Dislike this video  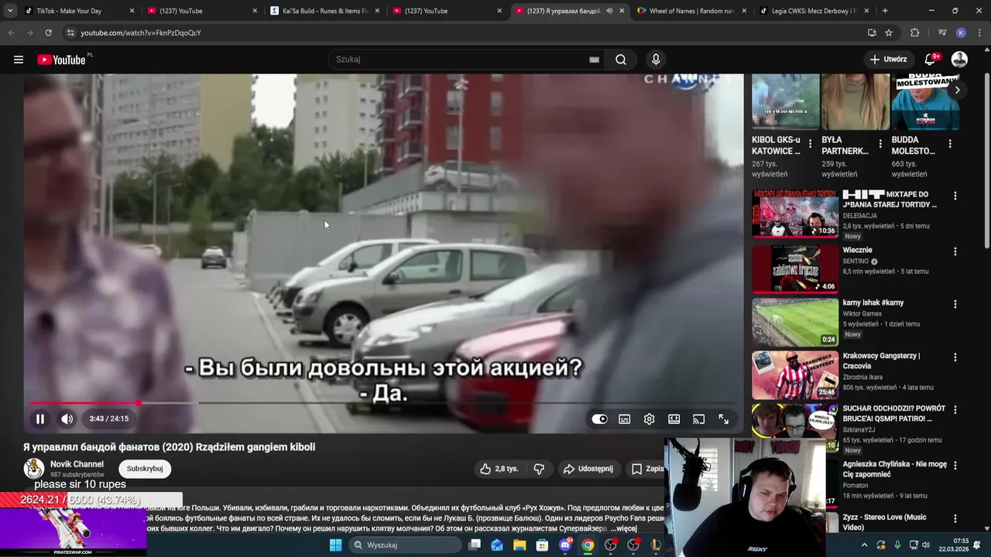540,469
